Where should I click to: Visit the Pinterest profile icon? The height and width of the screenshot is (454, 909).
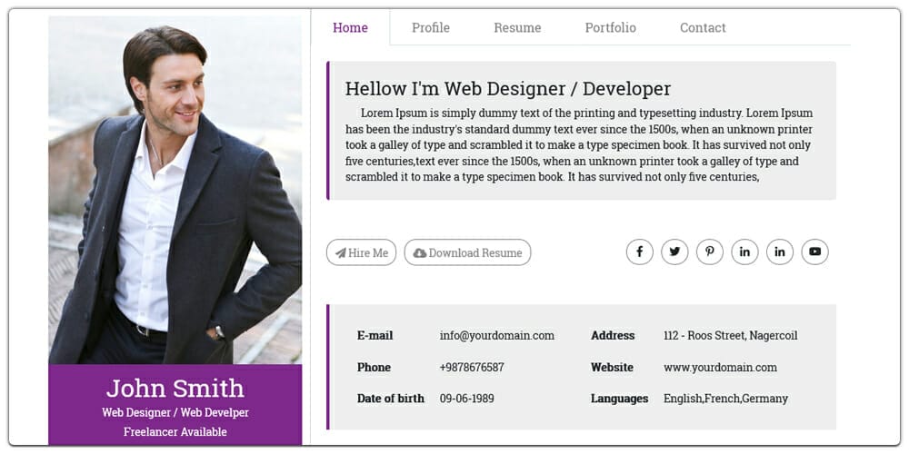(709, 252)
